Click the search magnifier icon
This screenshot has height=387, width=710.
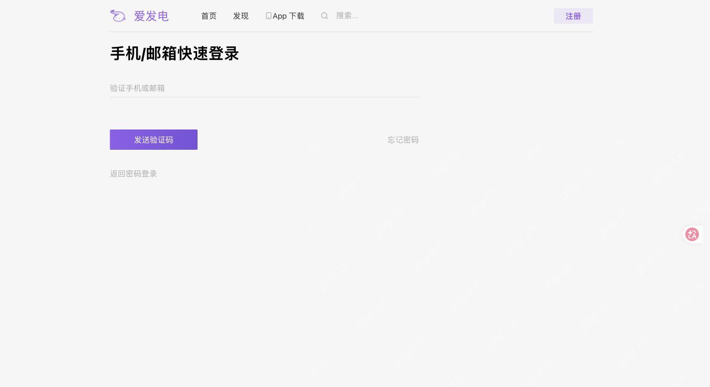(325, 16)
